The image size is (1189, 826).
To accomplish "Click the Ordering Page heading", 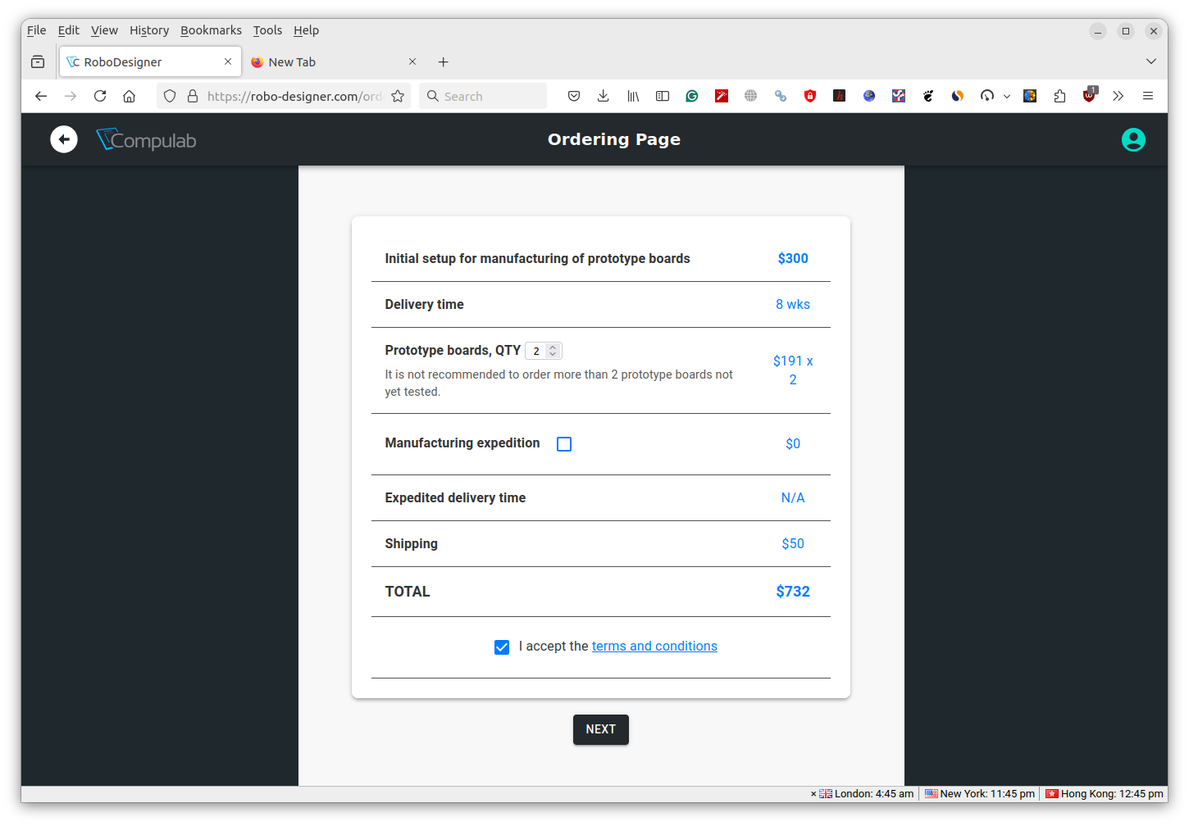I will click(614, 139).
